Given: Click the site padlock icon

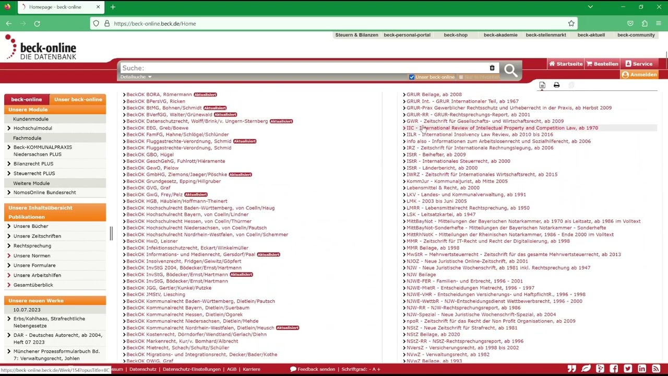Looking at the screenshot, I should tap(106, 23).
